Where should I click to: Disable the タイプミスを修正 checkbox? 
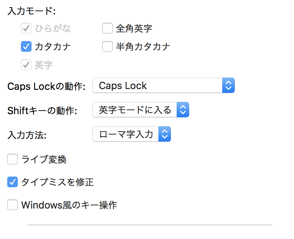click(x=13, y=182)
